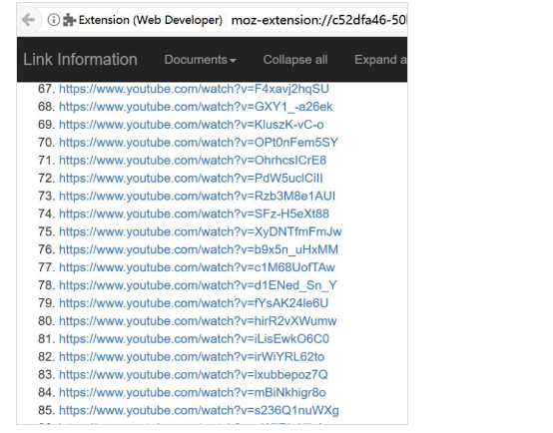Open link 75 ending in XyDNTfmFmJw
This screenshot has height=433, width=553.
(201, 231)
